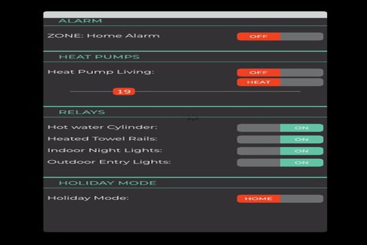Viewport: 367px width, 245px height.
Task: Click the right end of the temperature slider track
Action: [x=299, y=91]
